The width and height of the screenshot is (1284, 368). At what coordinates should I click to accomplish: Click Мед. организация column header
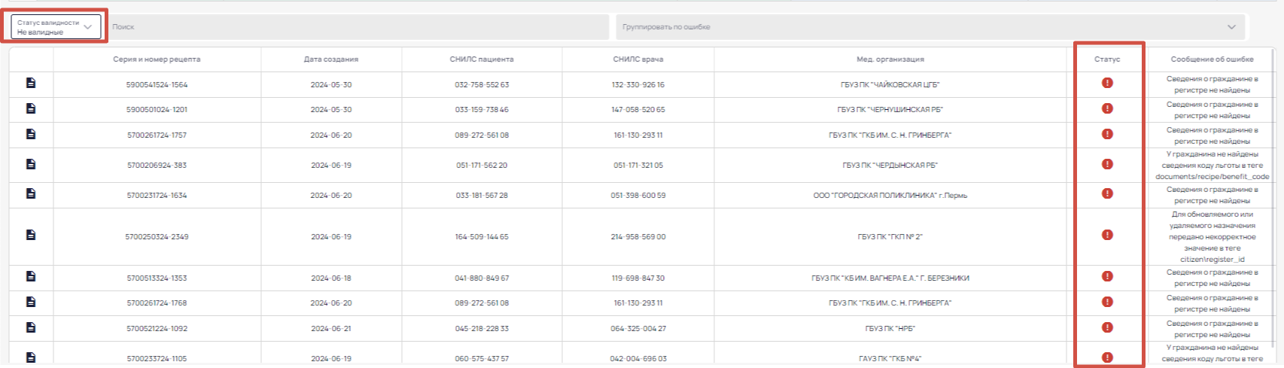click(x=890, y=59)
